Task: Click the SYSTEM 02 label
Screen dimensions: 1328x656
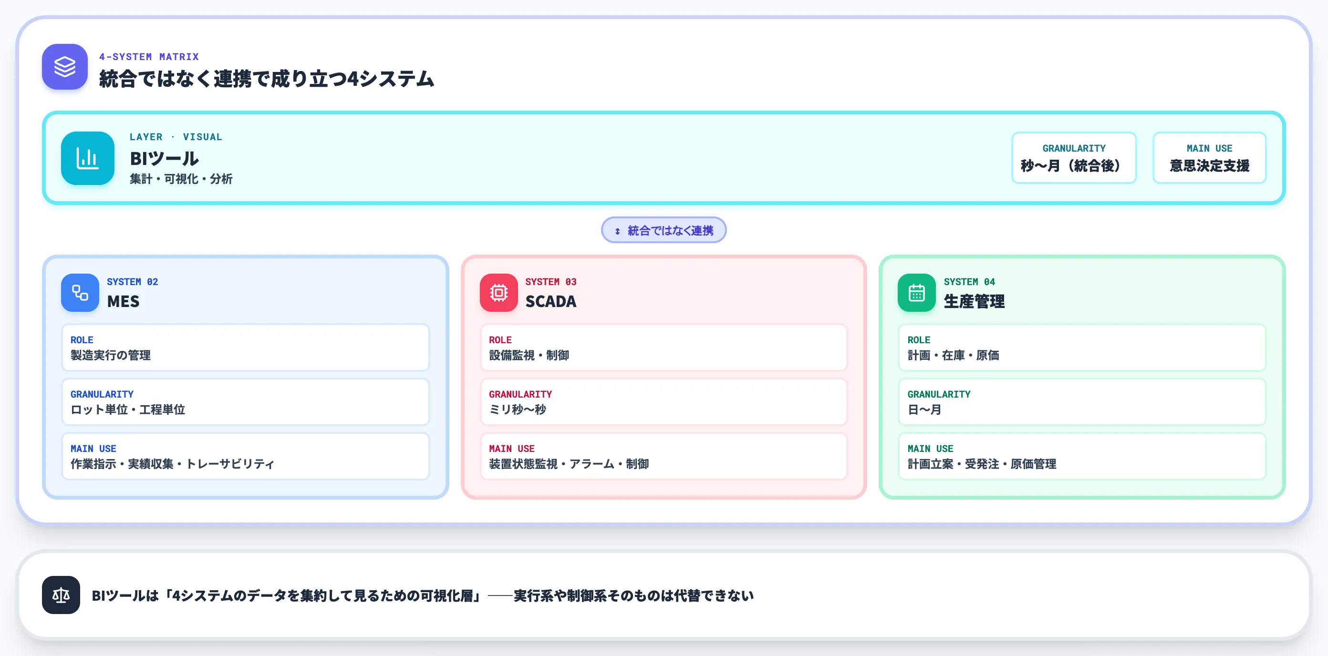Action: [x=133, y=282]
